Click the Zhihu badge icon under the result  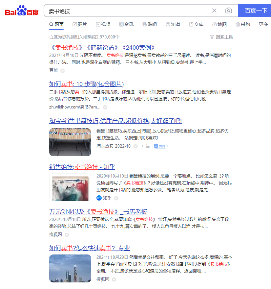click(99, 198)
